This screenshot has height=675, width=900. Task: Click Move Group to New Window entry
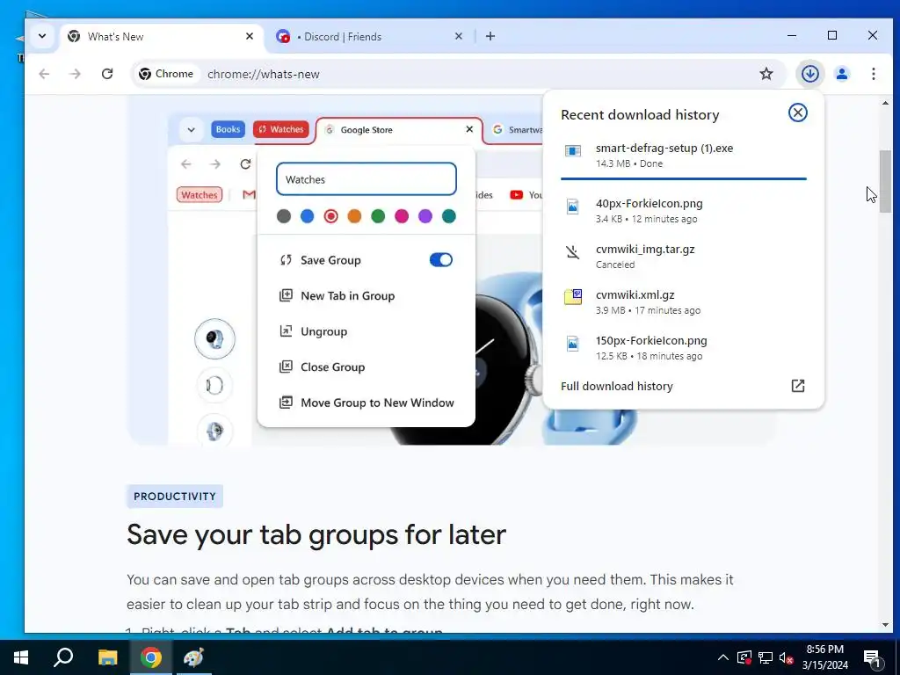(367, 403)
